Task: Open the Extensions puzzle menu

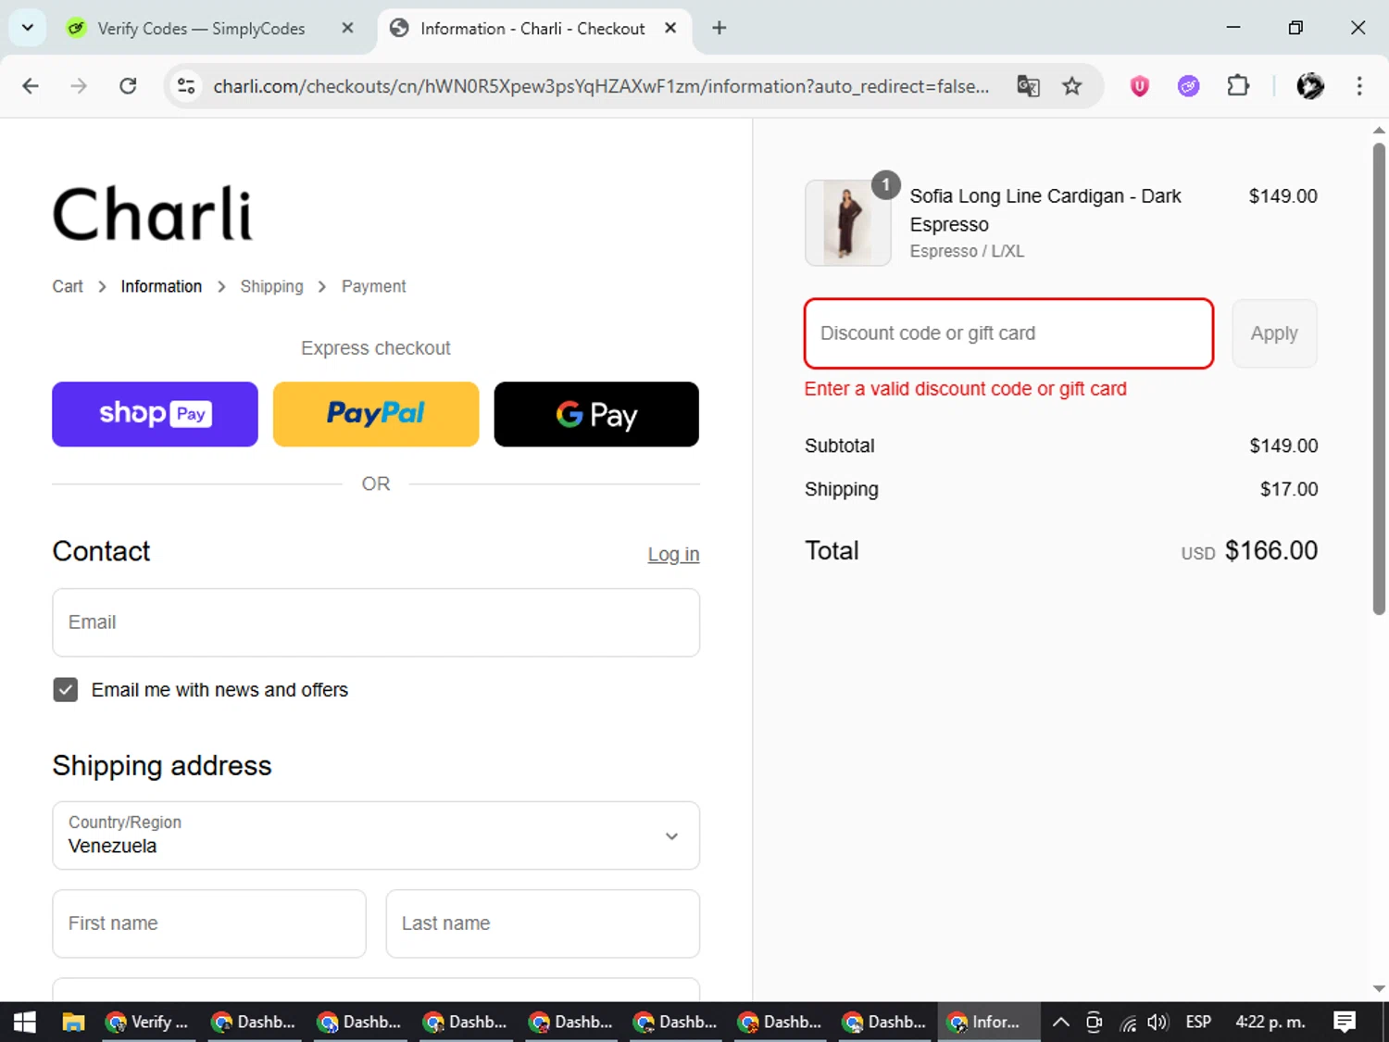Action: [x=1238, y=86]
